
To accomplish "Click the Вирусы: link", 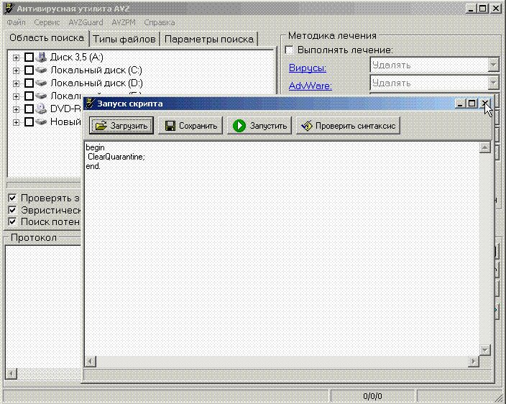I will pos(307,68).
